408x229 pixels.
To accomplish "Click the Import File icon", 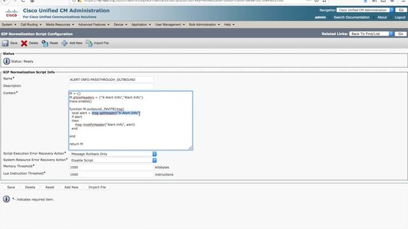I will 89,43.
